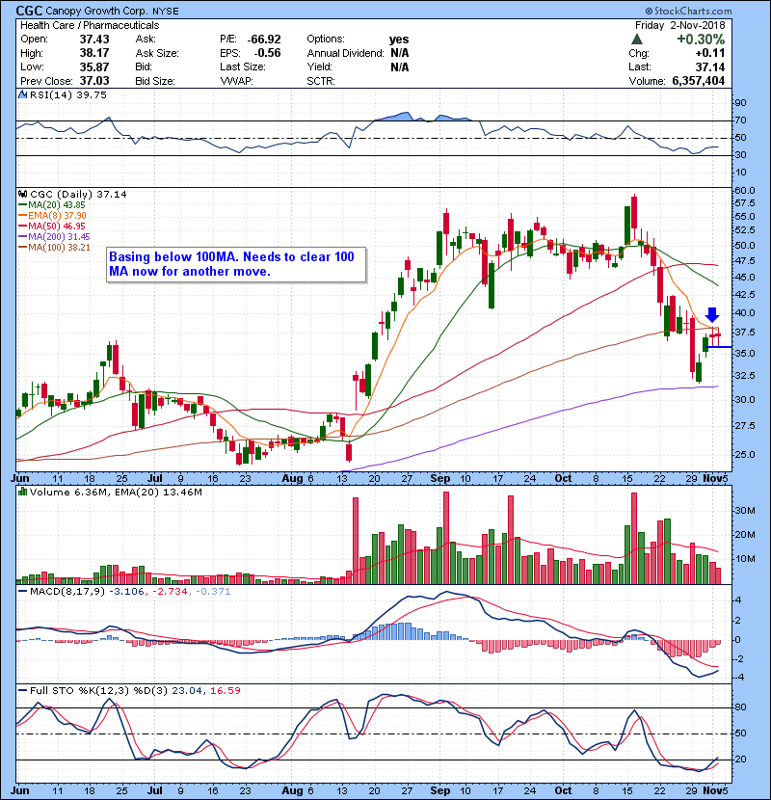Click the SCTR: label
The image size is (771, 800).
(321, 81)
